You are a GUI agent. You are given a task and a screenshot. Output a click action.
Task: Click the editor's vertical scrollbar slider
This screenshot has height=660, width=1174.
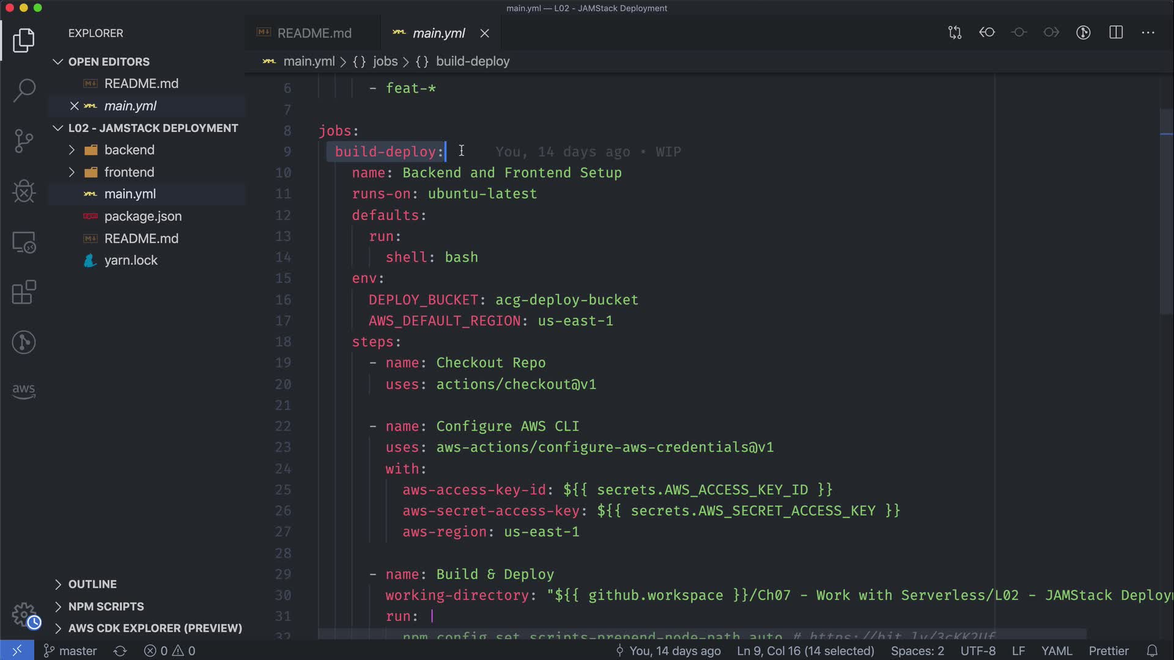(1166, 211)
